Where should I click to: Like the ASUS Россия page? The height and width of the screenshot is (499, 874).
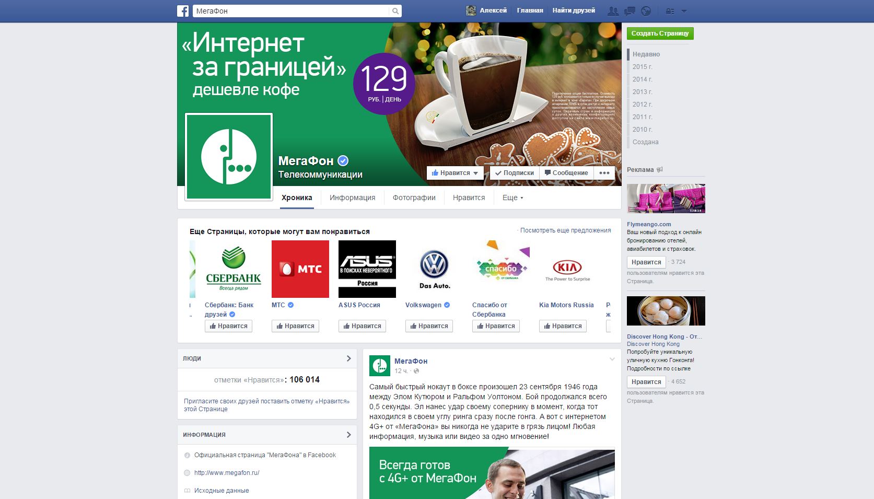point(362,326)
